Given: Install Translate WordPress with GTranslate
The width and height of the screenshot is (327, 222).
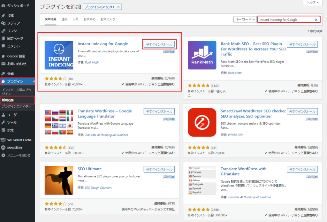Looking at the screenshot, I should (302, 169).
